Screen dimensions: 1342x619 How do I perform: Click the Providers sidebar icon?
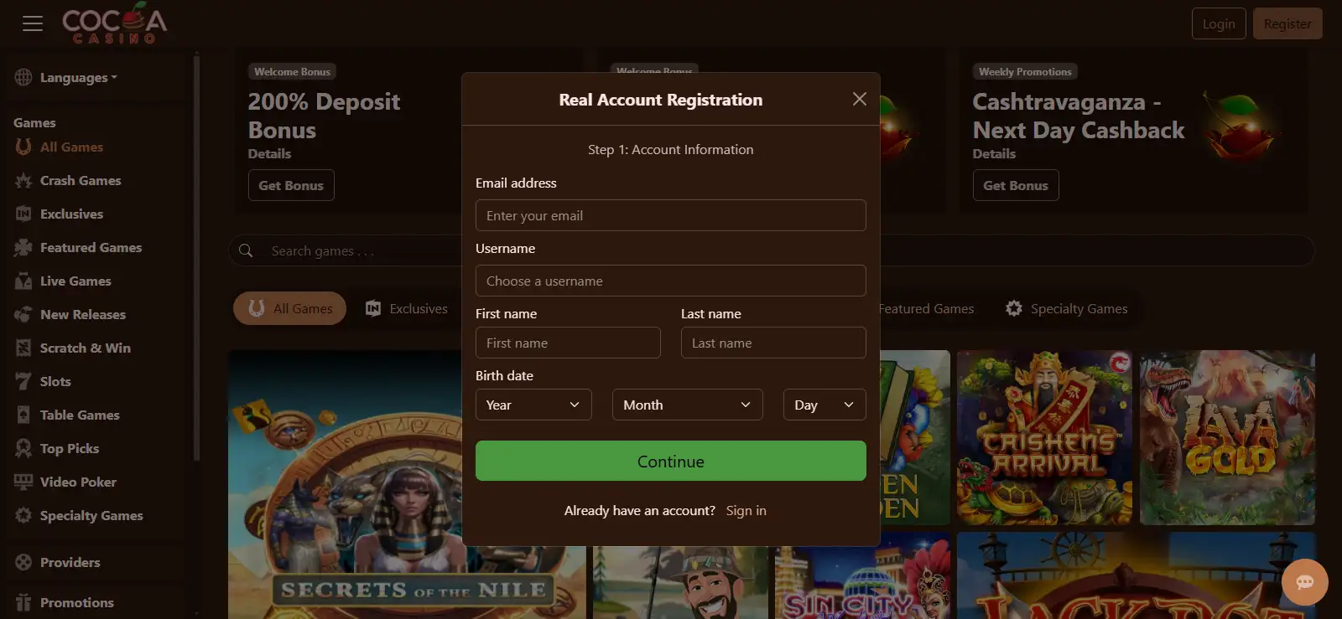[23, 562]
